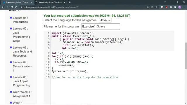This screenshot has height=105, width=187.
Task: Open the Java language dropdown
Action: click(x=105, y=20)
